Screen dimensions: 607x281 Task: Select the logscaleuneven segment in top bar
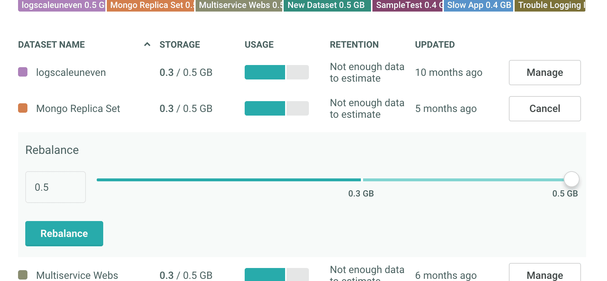coord(61,5)
